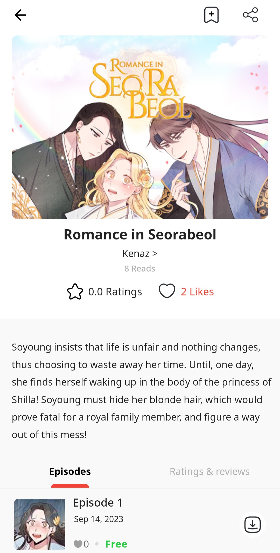Click the red 2 Likes text
280x553 pixels.
coord(197,292)
